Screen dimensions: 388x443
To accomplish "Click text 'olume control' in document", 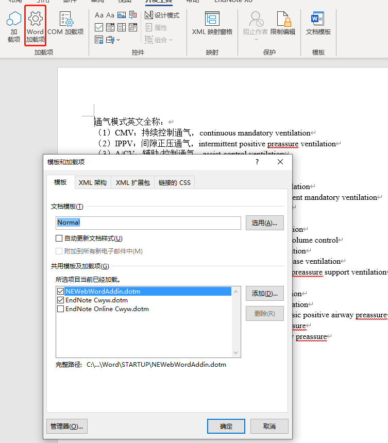I will tap(315, 240).
